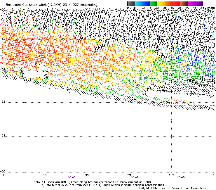Screen dimensions: 216x190
Task: Click the latitude label '-60'
Action: tap(3, 172)
